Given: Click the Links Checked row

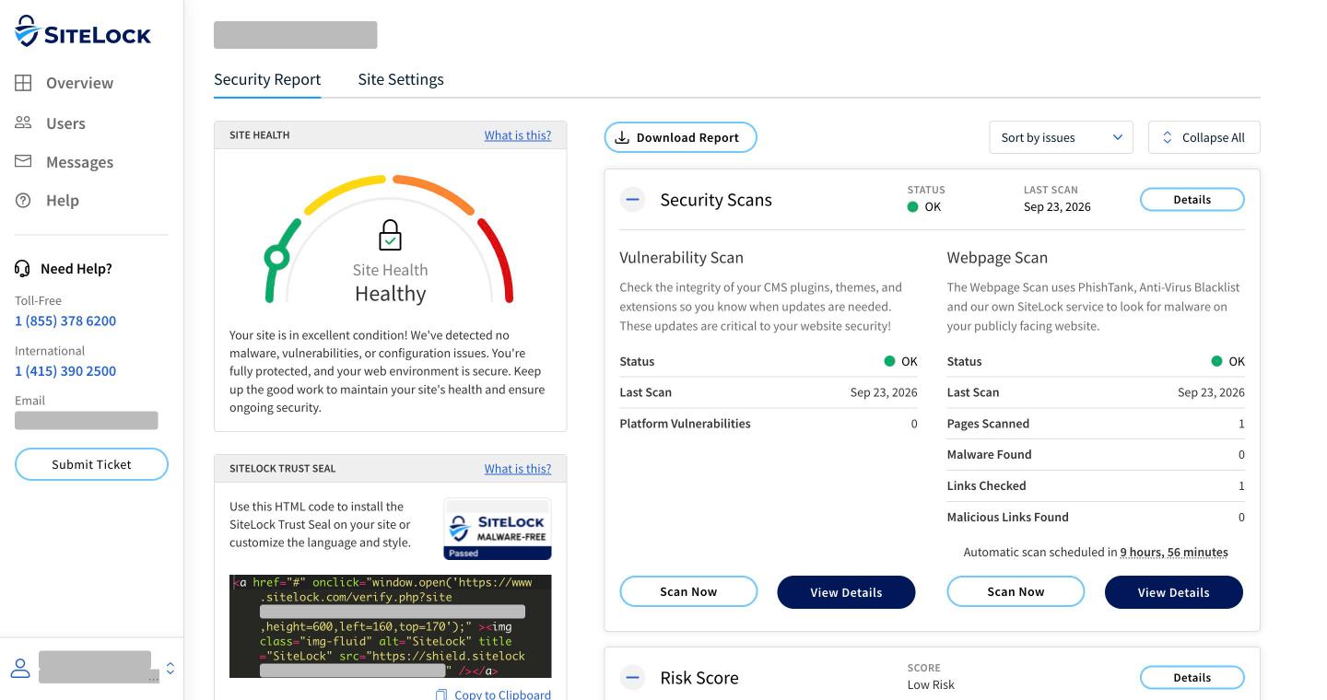Looking at the screenshot, I should 1096,485.
